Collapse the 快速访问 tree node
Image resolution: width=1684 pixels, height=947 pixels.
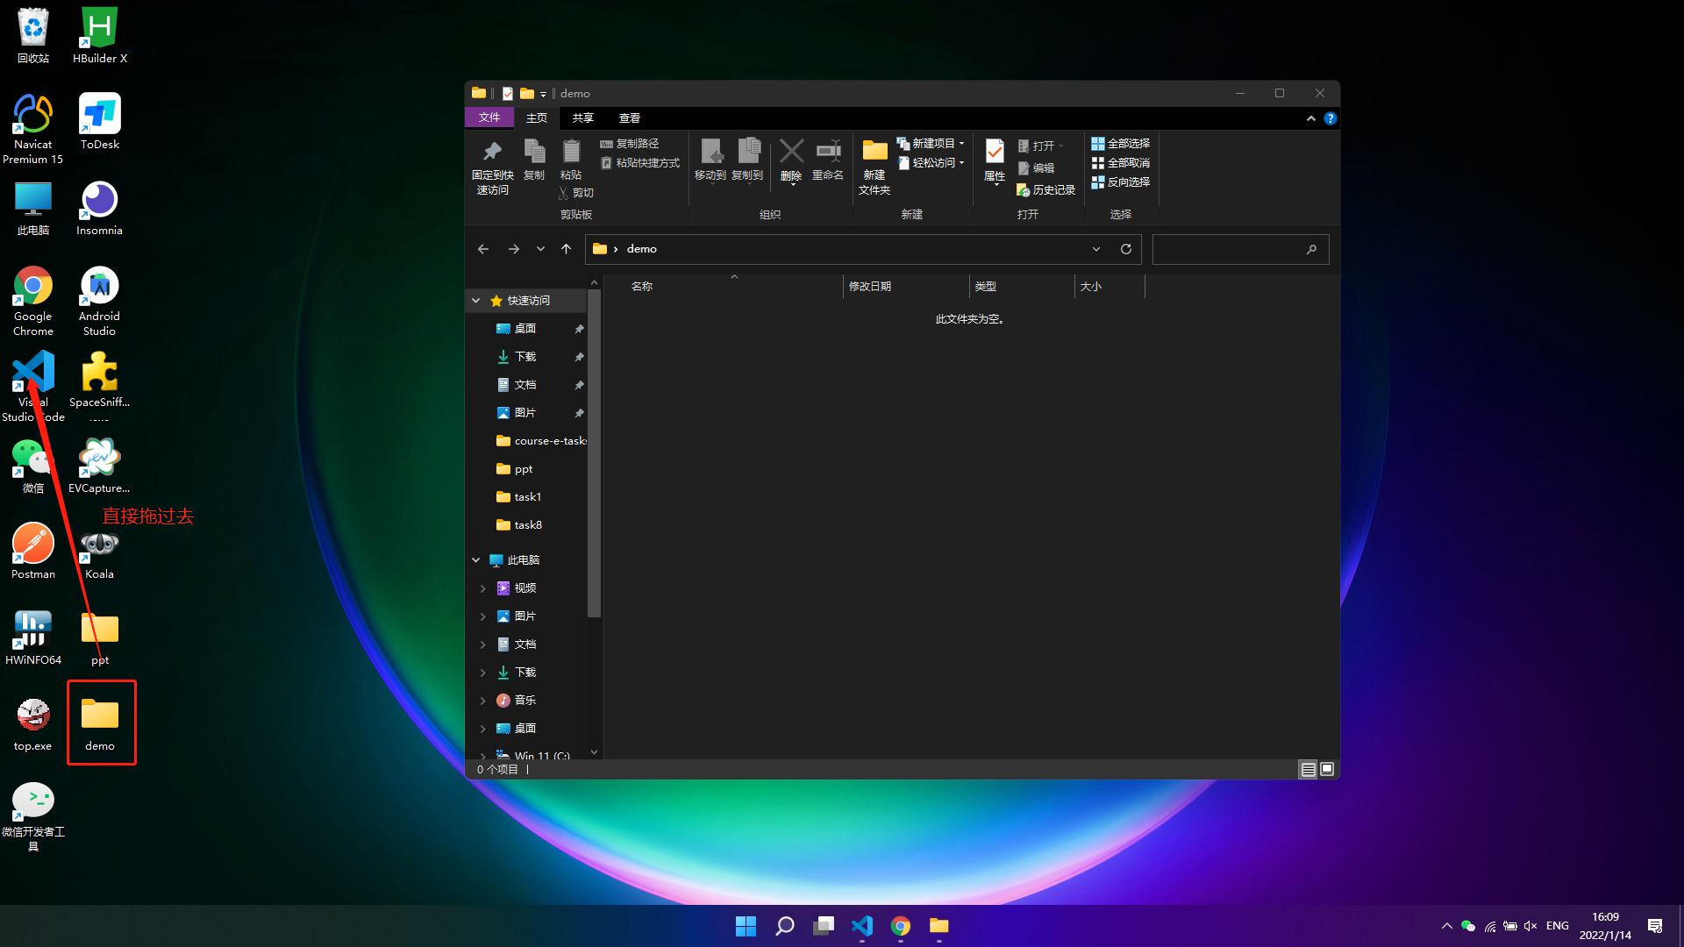click(x=476, y=301)
